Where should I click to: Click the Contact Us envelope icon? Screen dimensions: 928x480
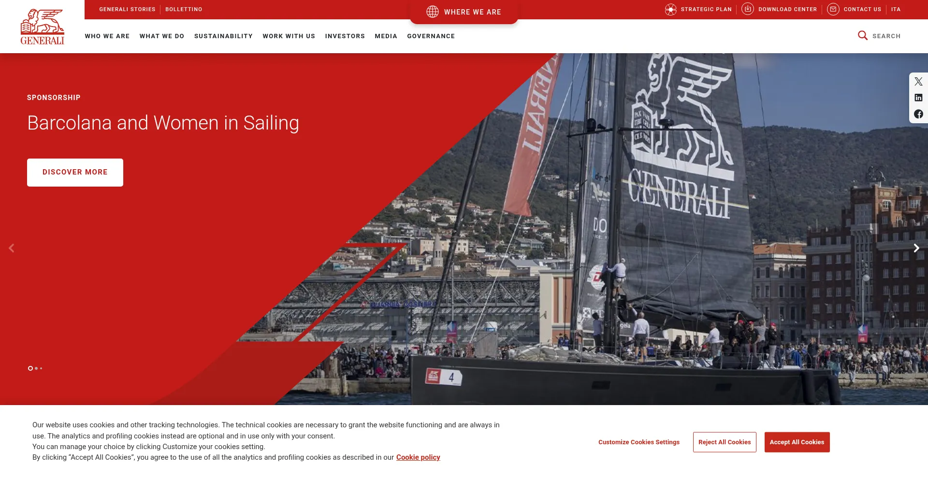pos(833,9)
